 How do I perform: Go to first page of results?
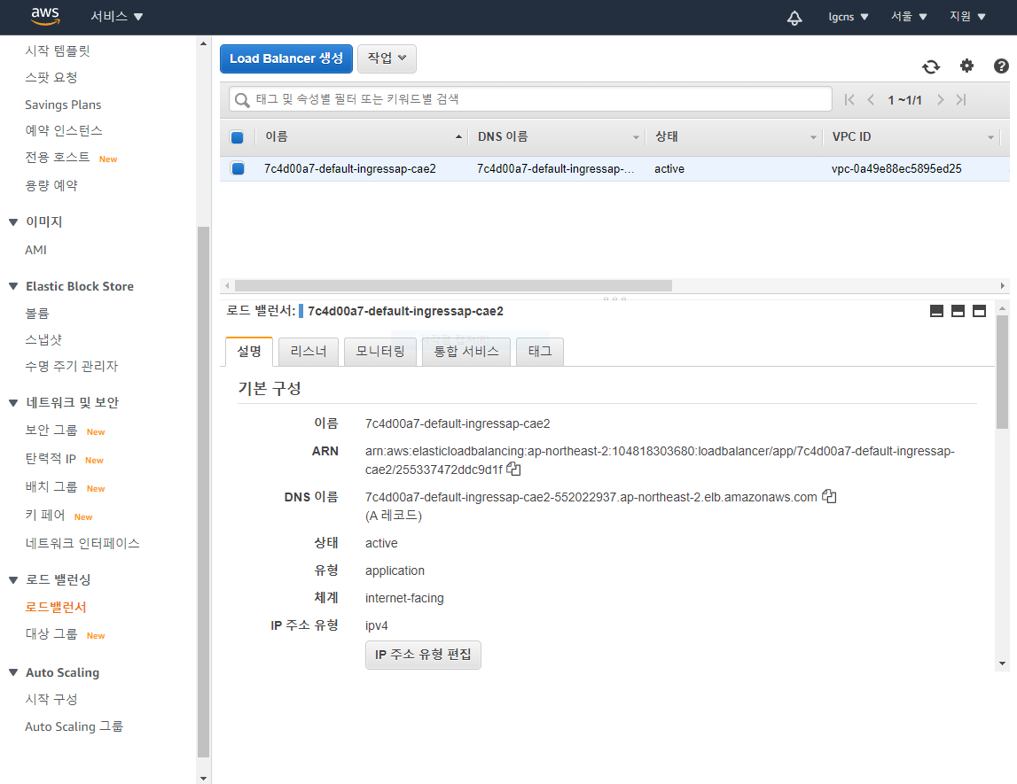tap(849, 100)
